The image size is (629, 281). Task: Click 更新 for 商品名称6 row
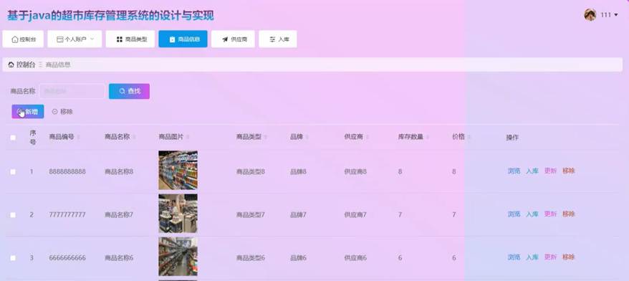550,257
